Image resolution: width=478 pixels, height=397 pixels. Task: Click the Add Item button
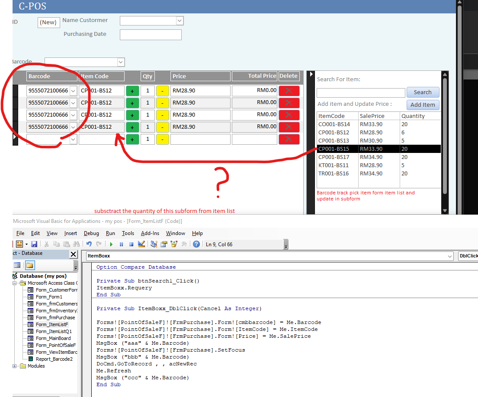point(423,105)
